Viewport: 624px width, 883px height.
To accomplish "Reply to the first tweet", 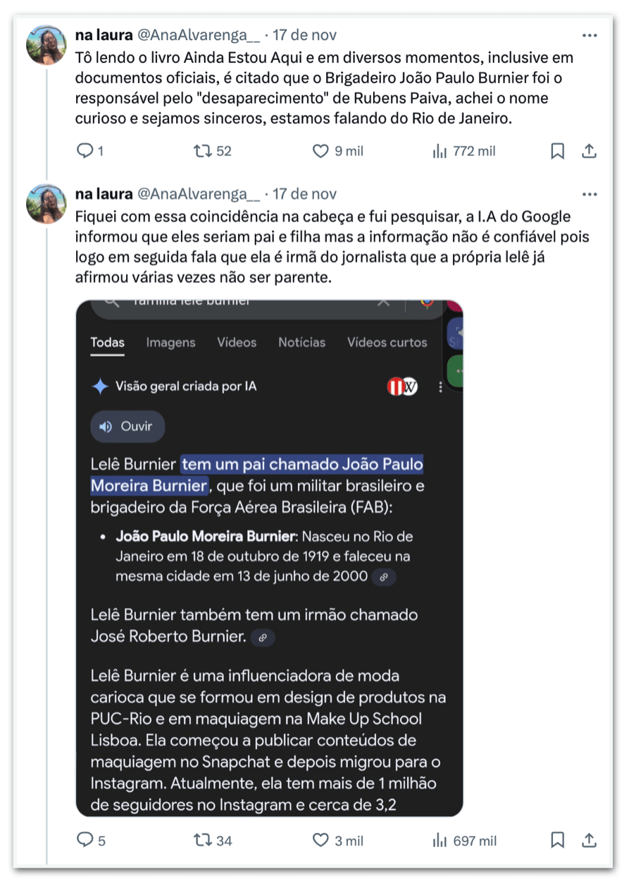I will 85,151.
